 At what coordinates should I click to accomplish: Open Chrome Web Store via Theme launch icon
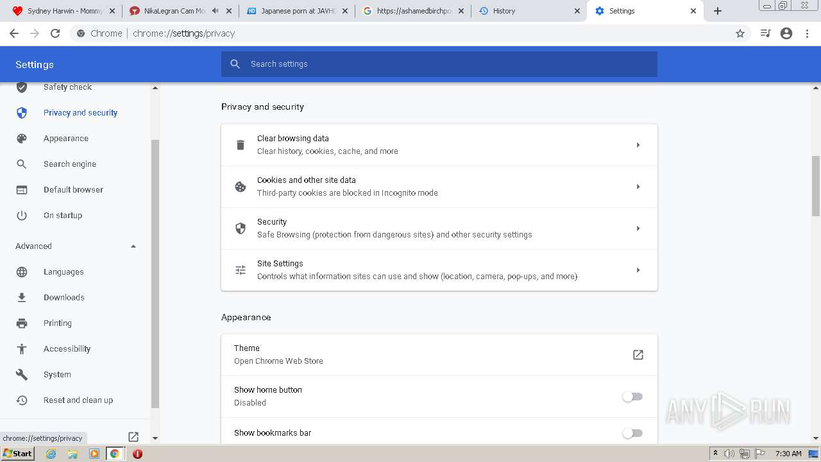638,355
